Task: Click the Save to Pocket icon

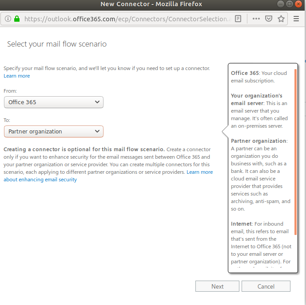Action: (269, 19)
